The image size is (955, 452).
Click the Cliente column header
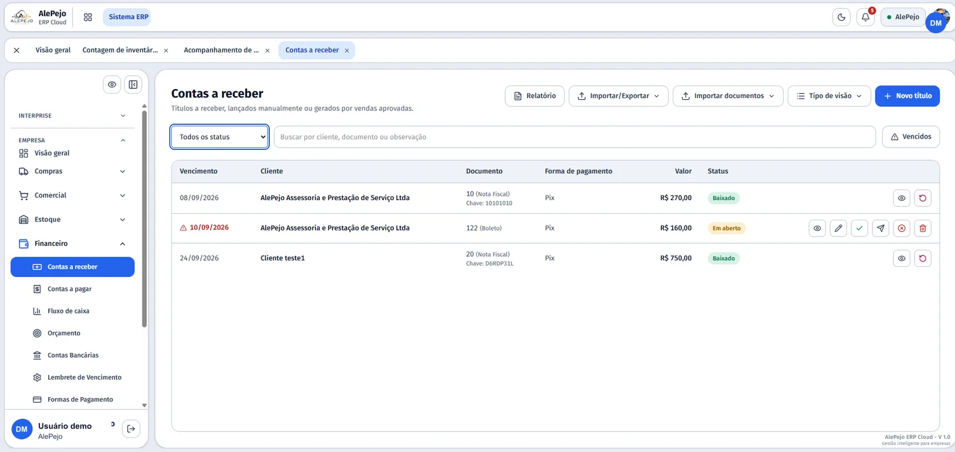tap(272, 171)
